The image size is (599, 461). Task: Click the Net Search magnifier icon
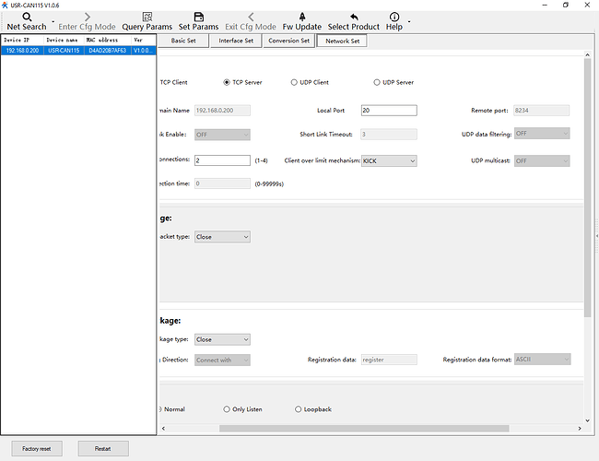[27, 17]
